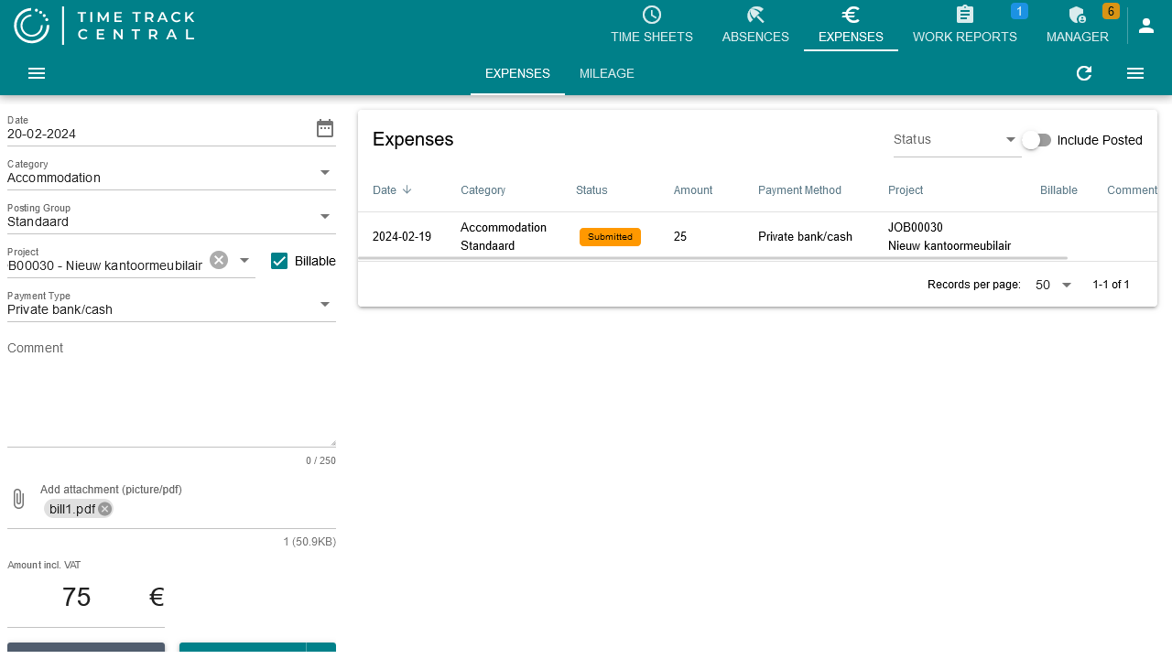
Task: Refresh the expenses list
Action: pyautogui.click(x=1084, y=73)
